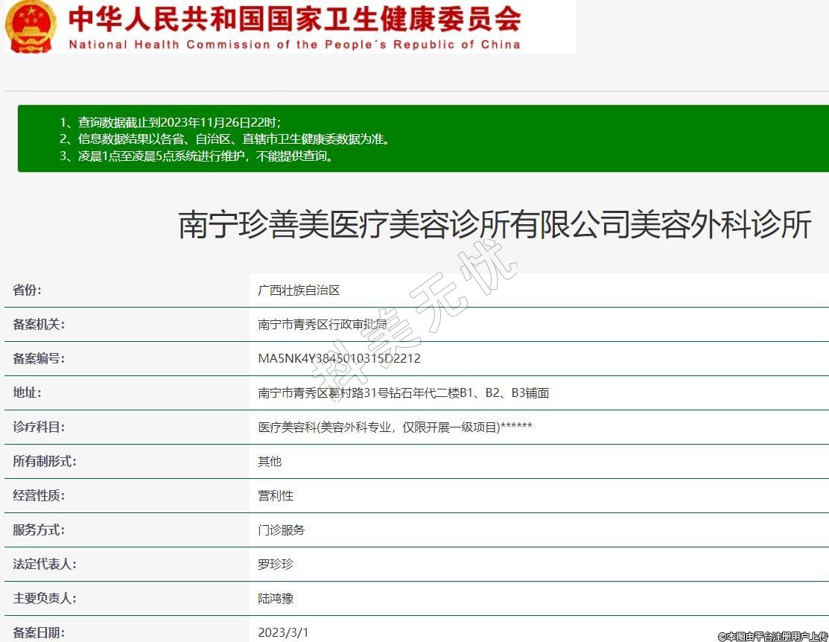The height and width of the screenshot is (642, 829).
Task: Click the bottom-right upload notice text
Action: (x=772, y=636)
